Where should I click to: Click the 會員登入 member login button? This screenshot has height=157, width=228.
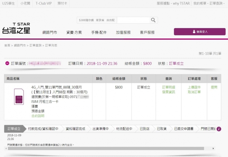pos(199,32)
